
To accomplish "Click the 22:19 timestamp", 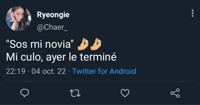I will pyautogui.click(x=16, y=71).
